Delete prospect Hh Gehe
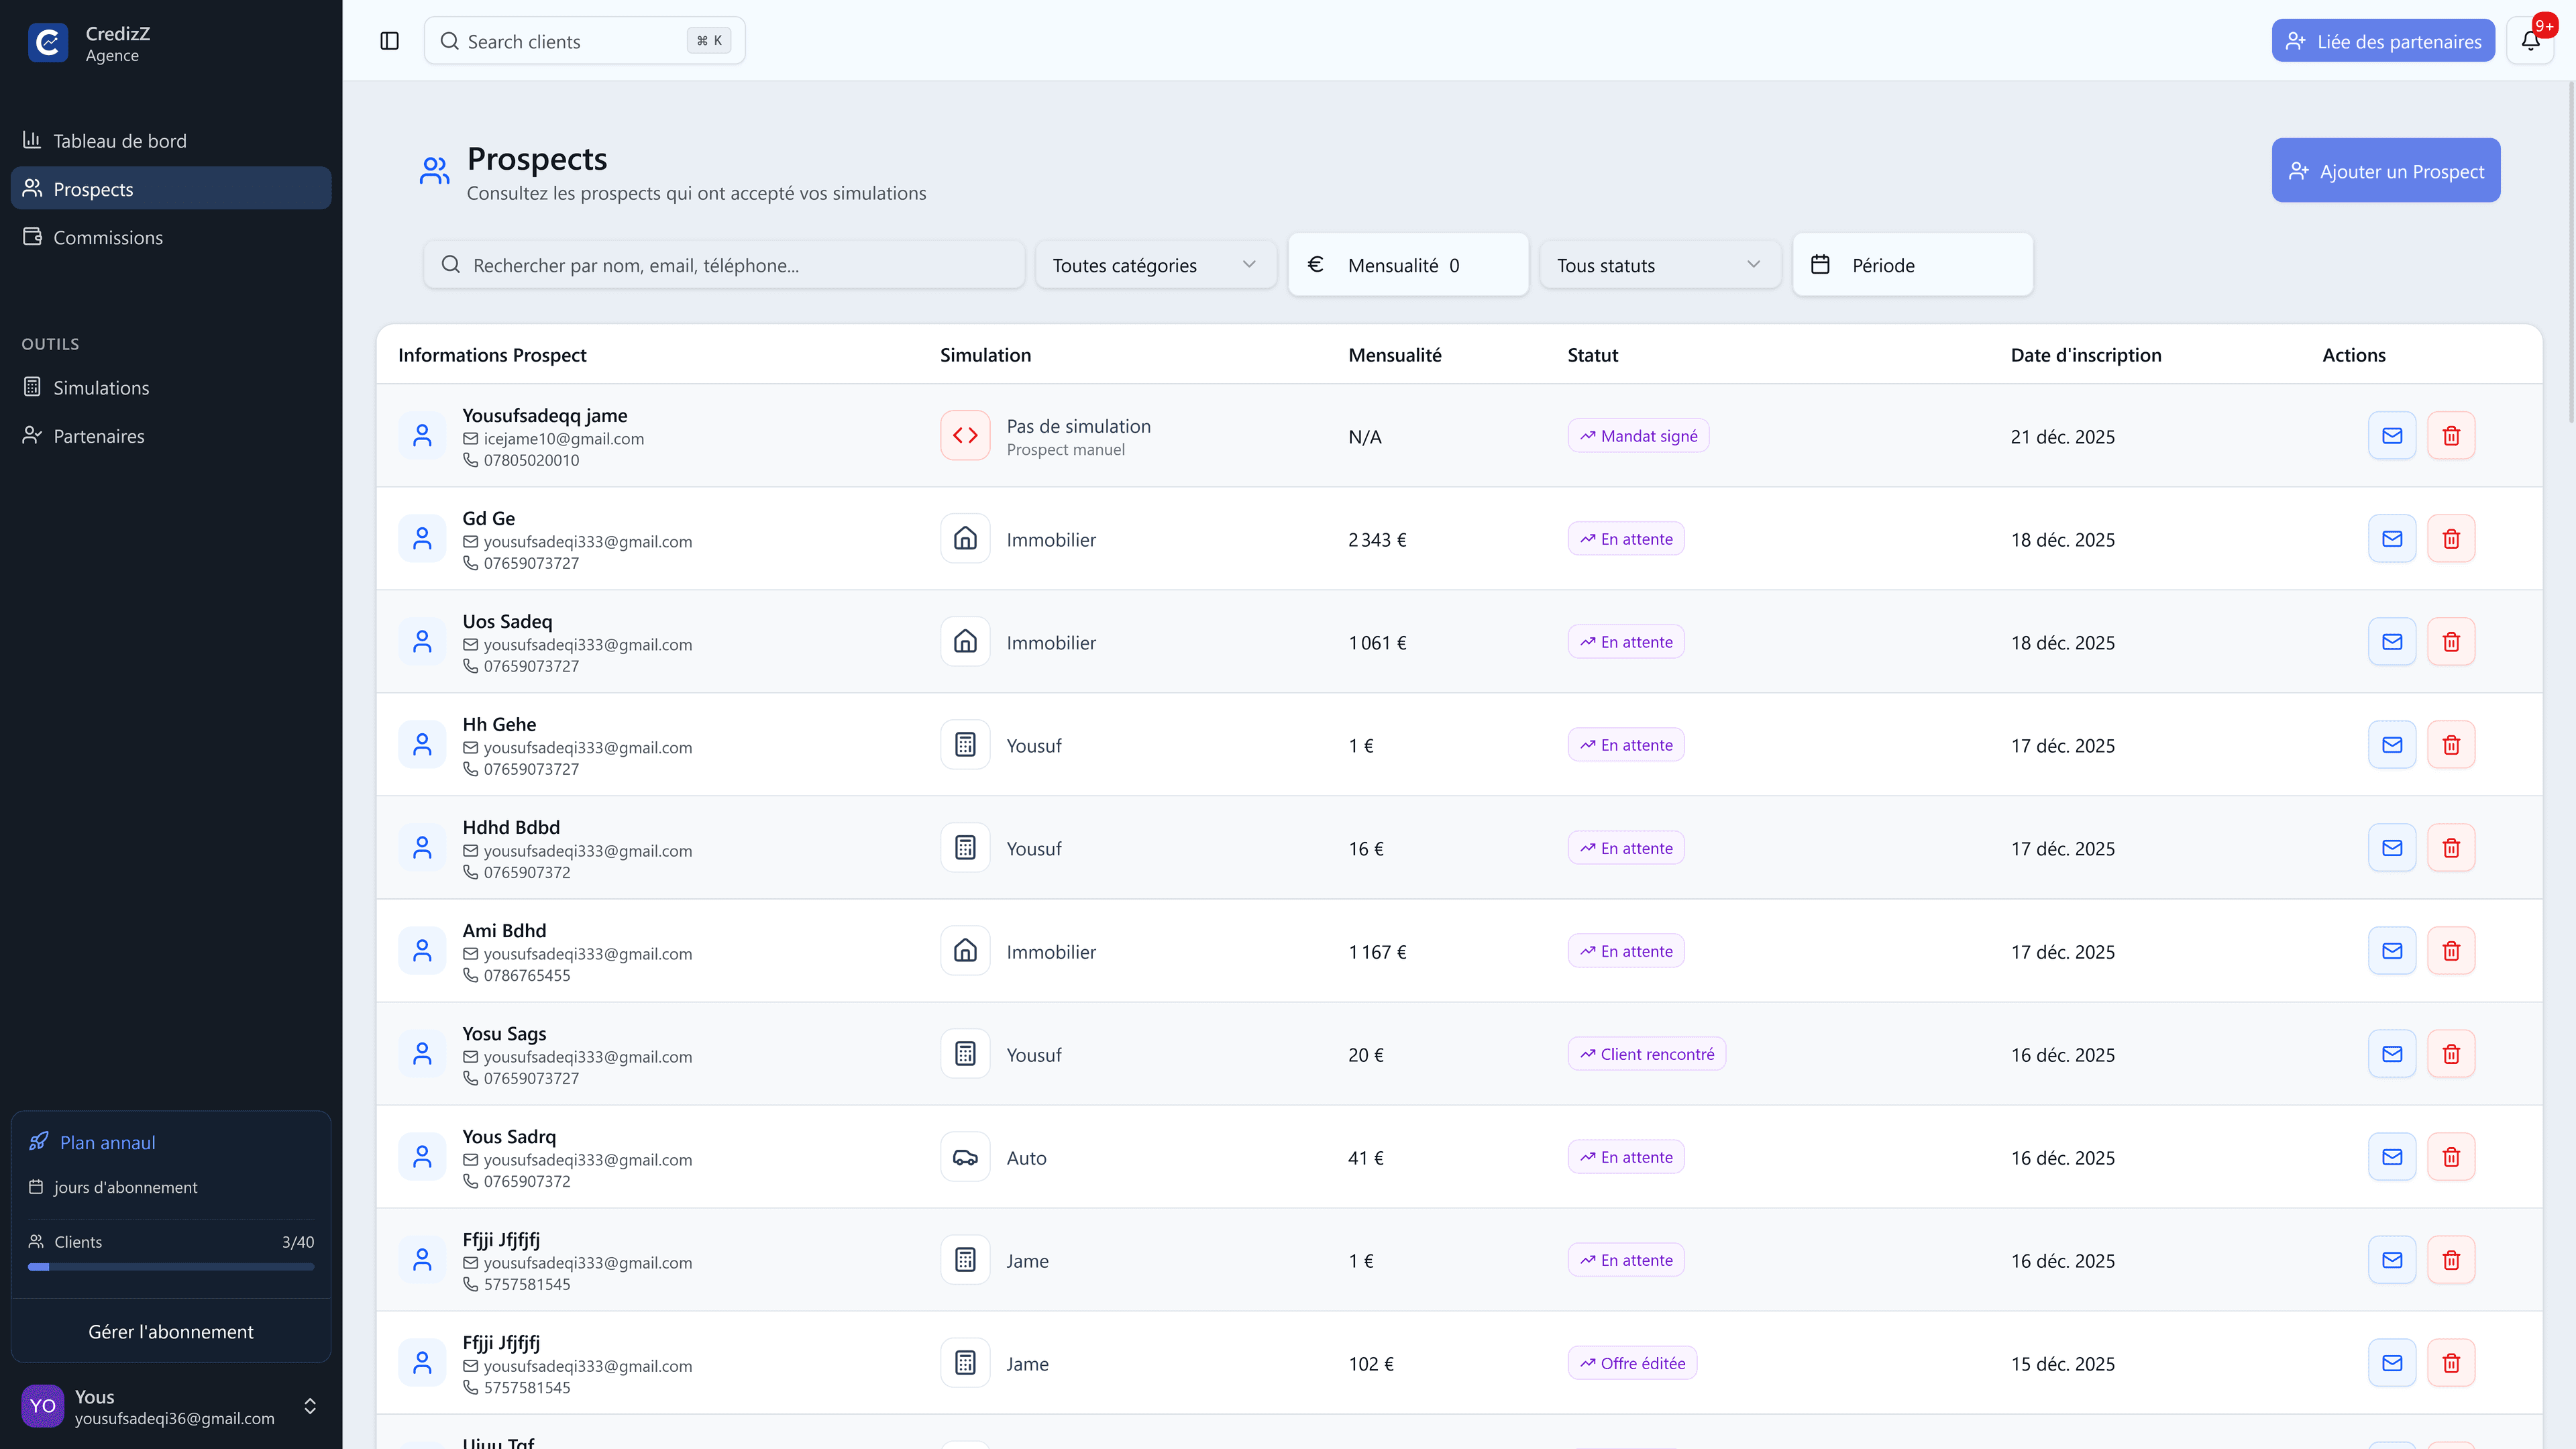 click(x=2451, y=745)
